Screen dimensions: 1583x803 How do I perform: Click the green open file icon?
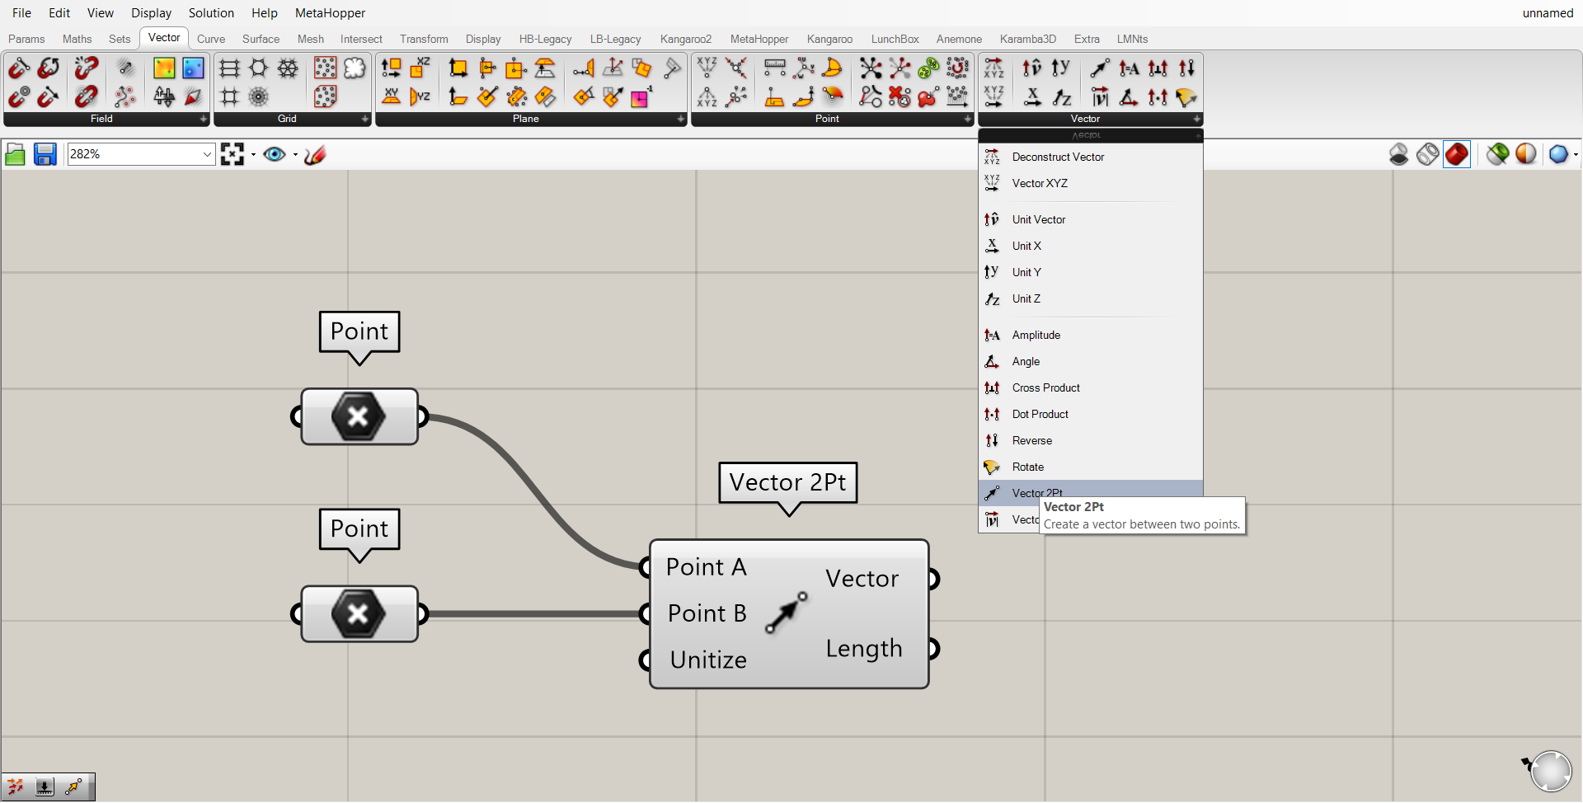click(x=15, y=154)
